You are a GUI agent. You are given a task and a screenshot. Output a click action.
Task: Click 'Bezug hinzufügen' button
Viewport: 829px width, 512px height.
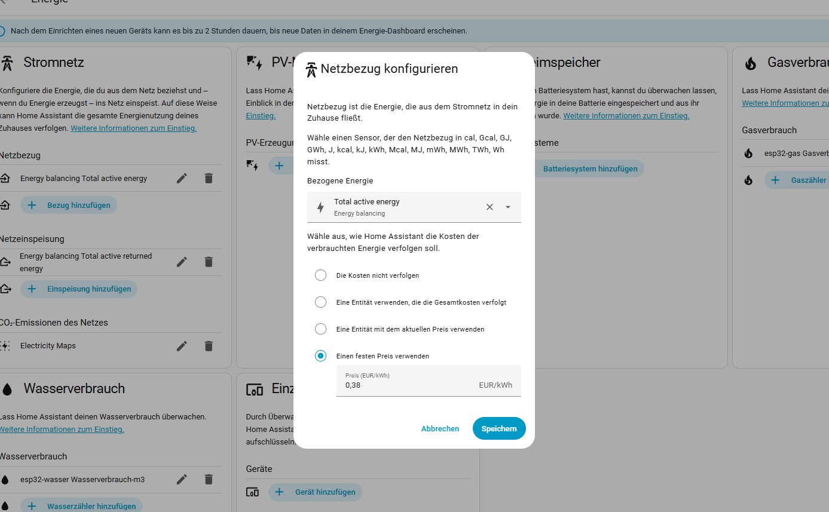[x=69, y=205]
